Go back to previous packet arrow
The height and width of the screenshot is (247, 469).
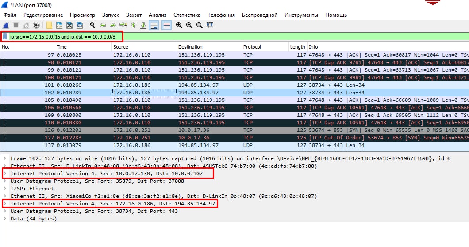click(x=103, y=25)
